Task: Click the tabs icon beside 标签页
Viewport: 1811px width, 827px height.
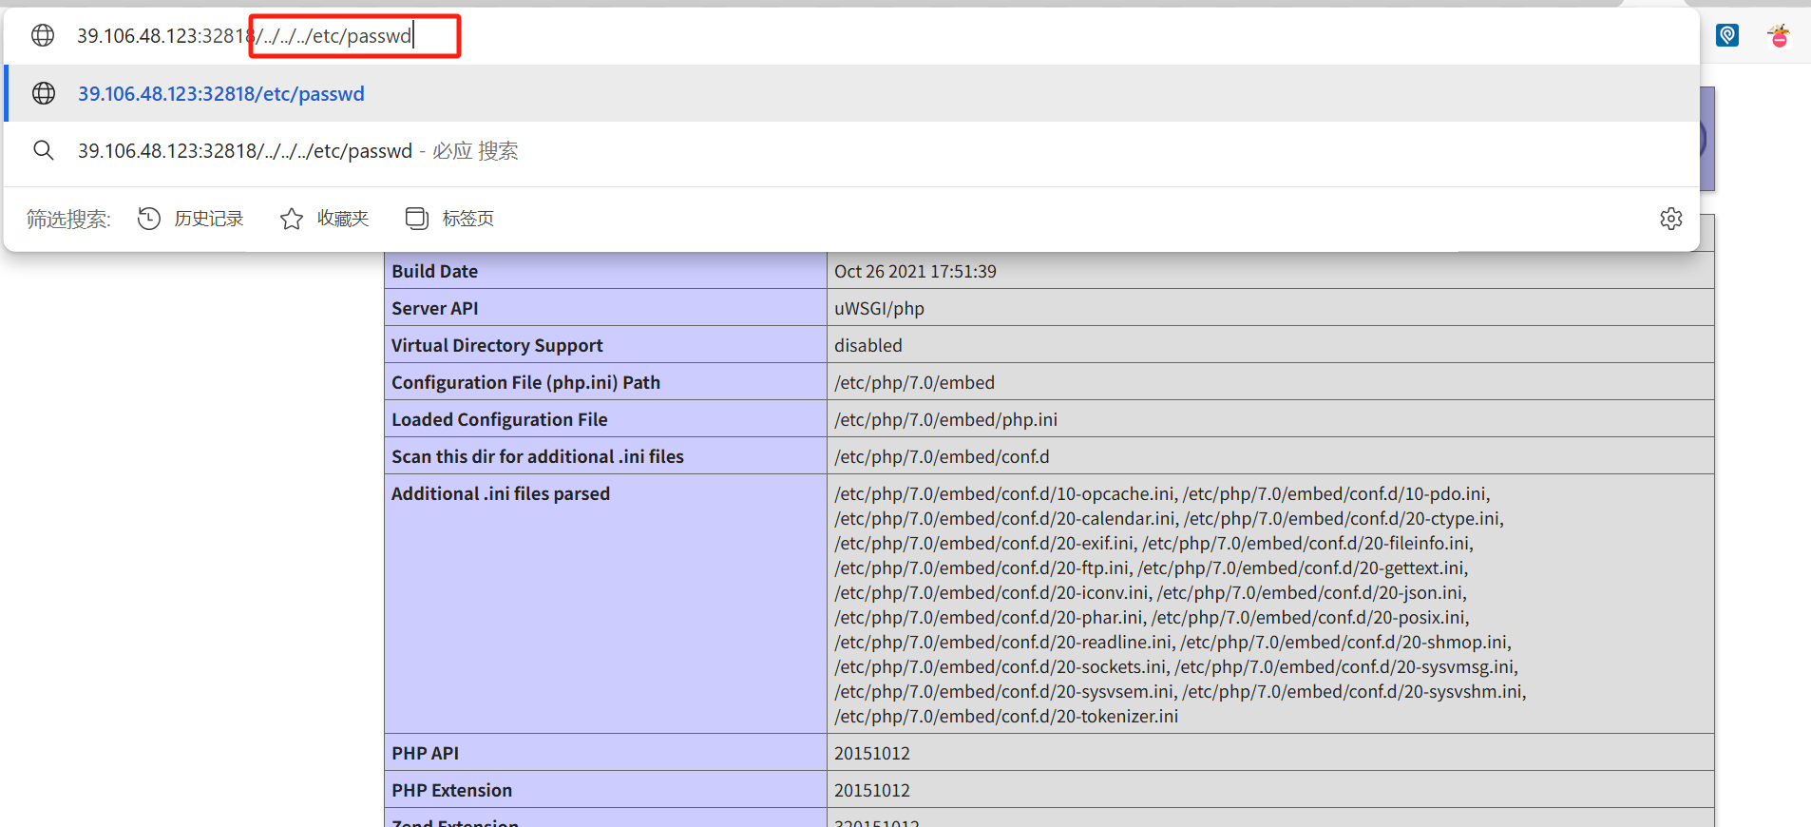Action: point(416,219)
